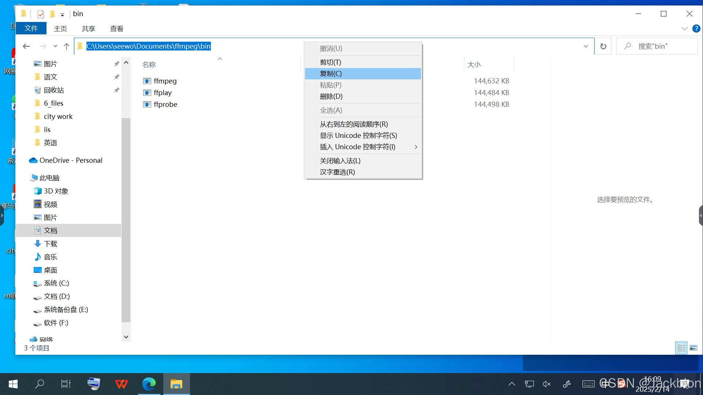
Task: Switch to the details view button
Action: click(681, 348)
